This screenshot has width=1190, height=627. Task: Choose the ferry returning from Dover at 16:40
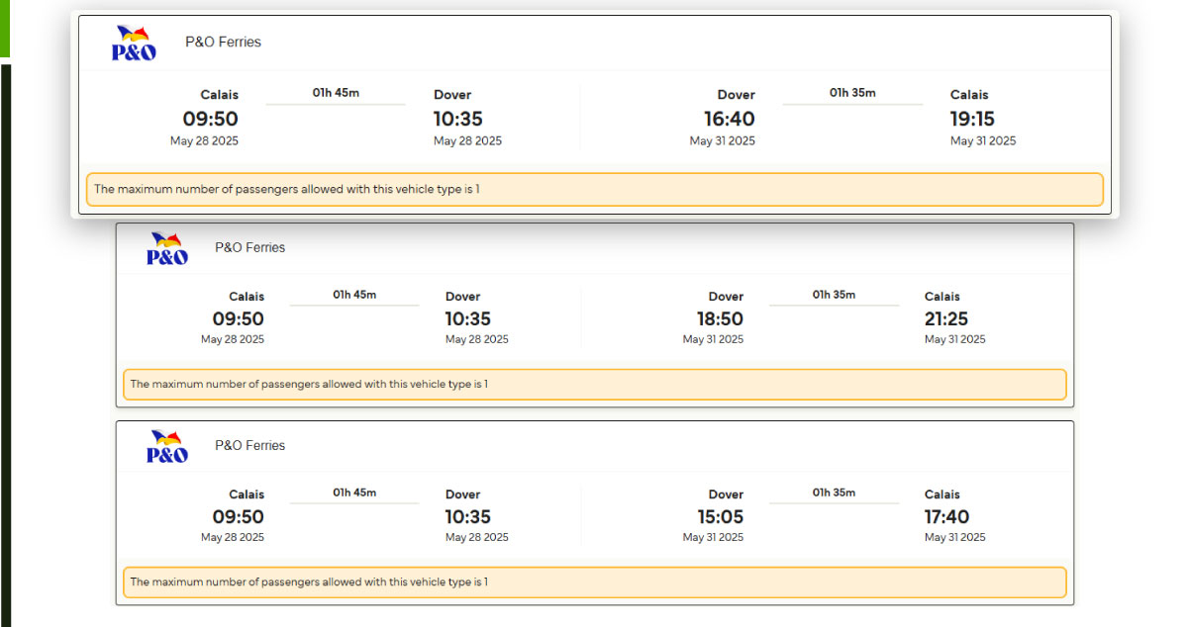(x=729, y=120)
